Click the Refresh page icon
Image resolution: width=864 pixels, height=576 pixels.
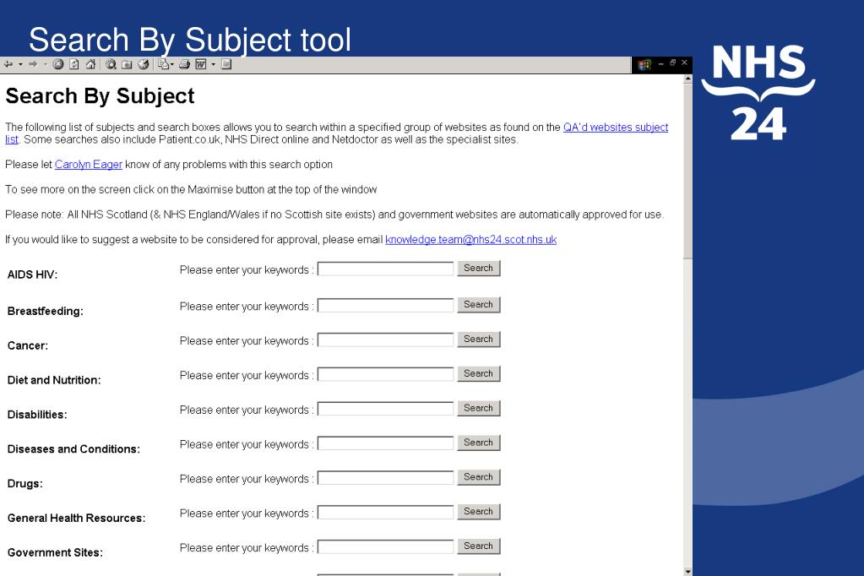pos(73,64)
